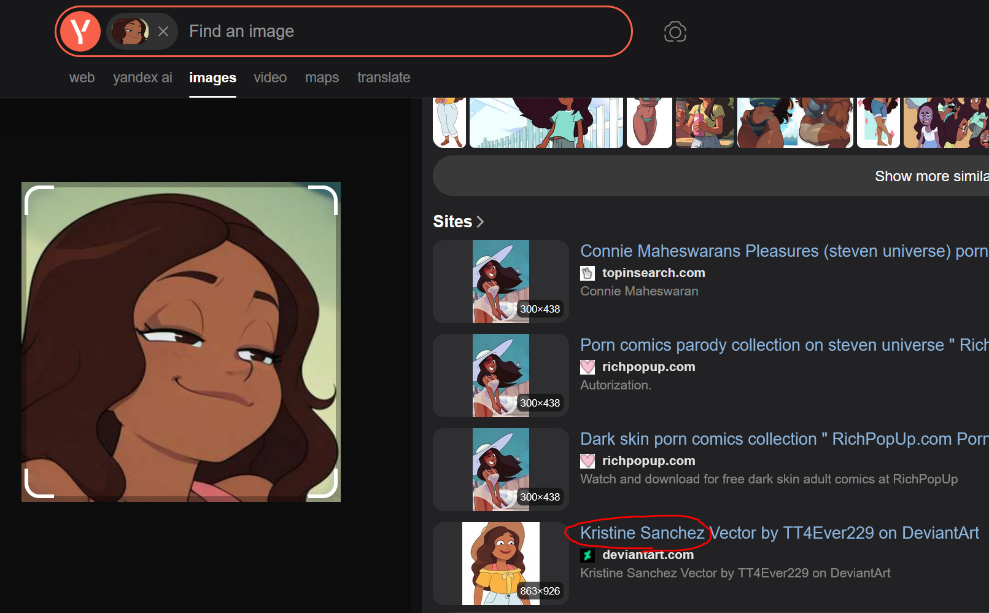The height and width of the screenshot is (613, 989).
Task: Open the deviantart.com domain link
Action: [x=648, y=555]
